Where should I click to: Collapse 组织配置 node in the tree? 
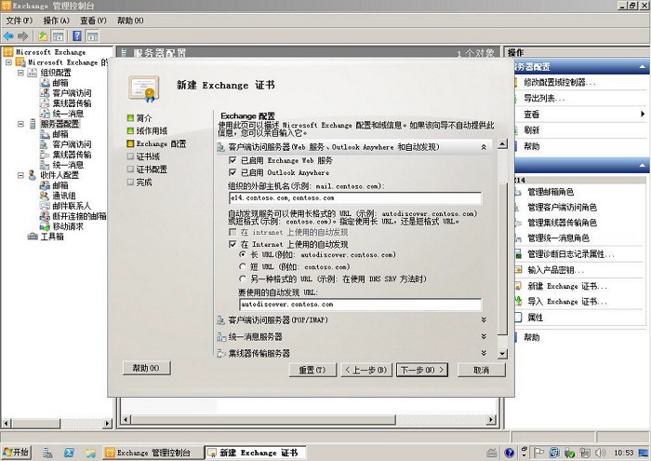coord(20,73)
